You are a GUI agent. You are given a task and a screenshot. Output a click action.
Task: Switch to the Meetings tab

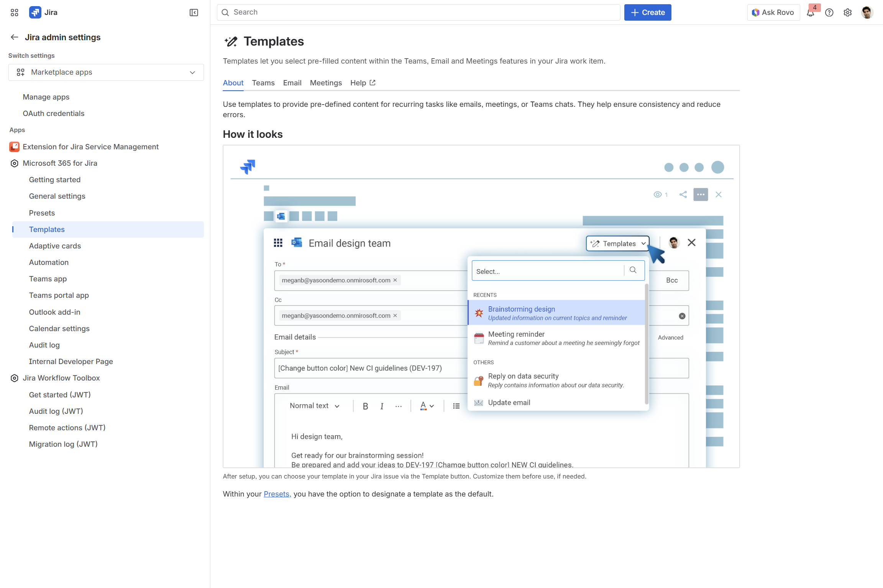click(x=326, y=83)
